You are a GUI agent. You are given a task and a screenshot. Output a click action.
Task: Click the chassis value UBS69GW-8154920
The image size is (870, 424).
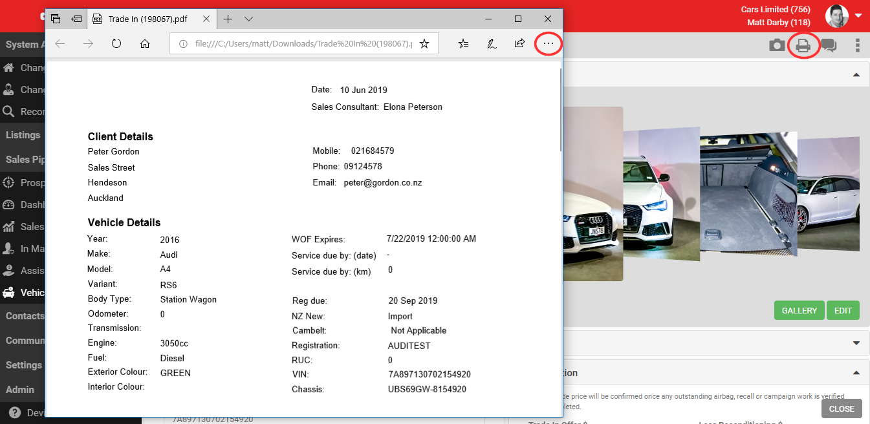click(427, 389)
